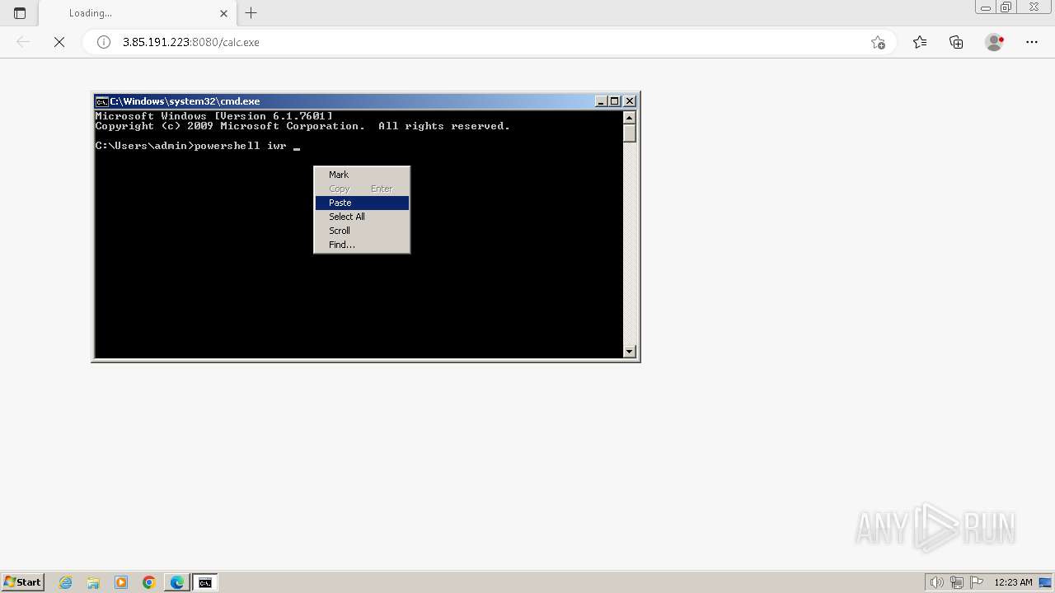Open the Favorites list

920,42
